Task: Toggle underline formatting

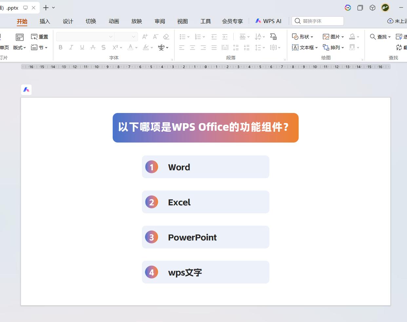Action: [x=82, y=47]
